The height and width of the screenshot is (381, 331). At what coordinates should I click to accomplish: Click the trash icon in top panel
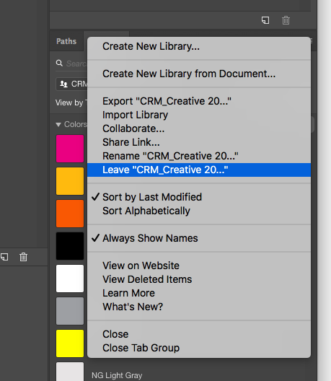[286, 20]
